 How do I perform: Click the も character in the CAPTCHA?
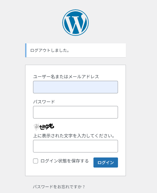pos(52,126)
